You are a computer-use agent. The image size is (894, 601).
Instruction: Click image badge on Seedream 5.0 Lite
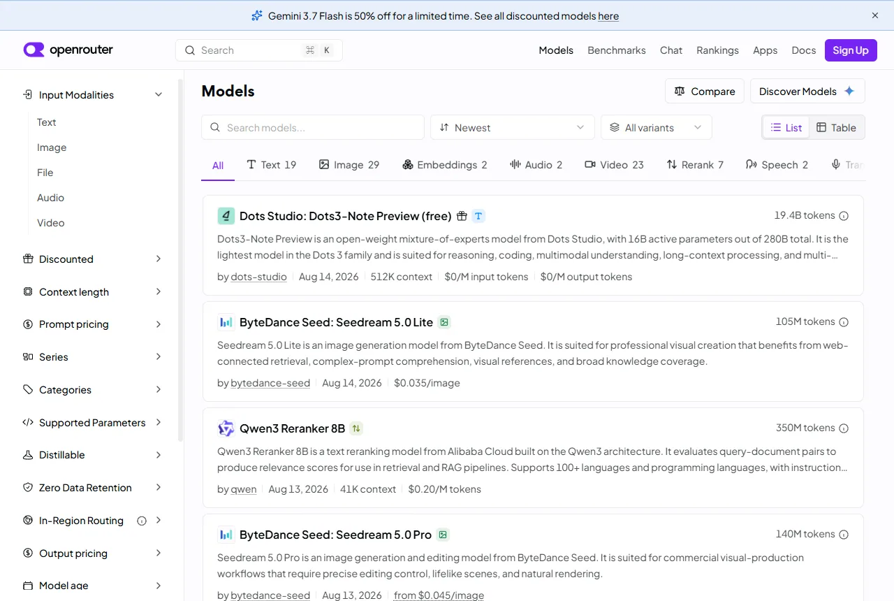[444, 322]
